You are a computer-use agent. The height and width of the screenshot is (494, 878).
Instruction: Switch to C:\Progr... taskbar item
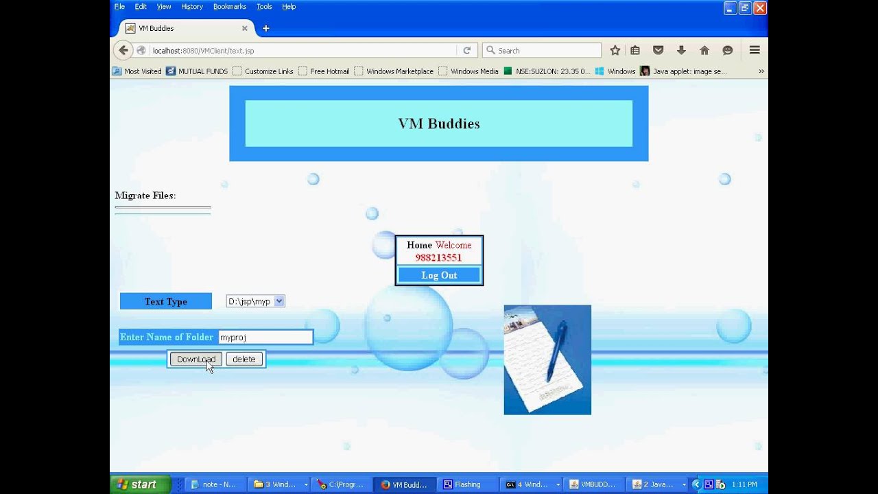(x=342, y=484)
